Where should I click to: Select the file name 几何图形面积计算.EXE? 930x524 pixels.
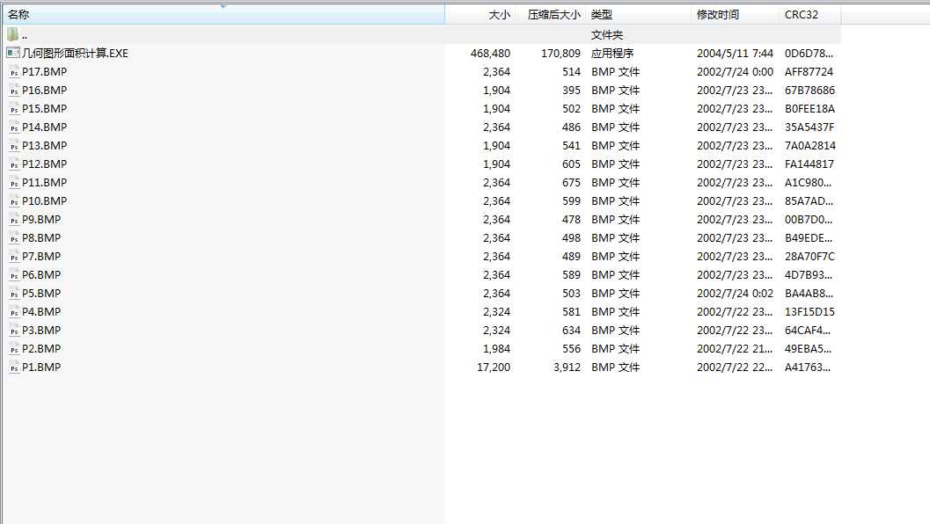75,54
